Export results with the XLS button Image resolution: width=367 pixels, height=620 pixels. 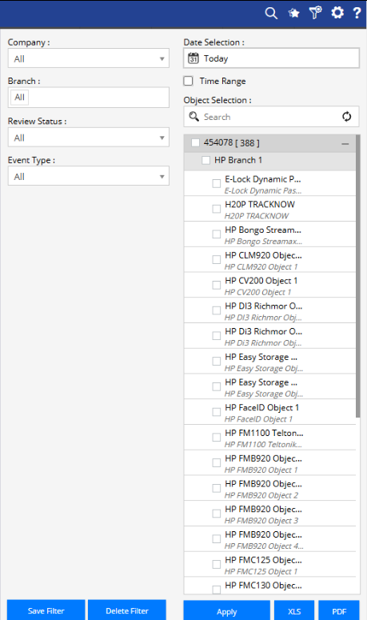tap(294, 611)
